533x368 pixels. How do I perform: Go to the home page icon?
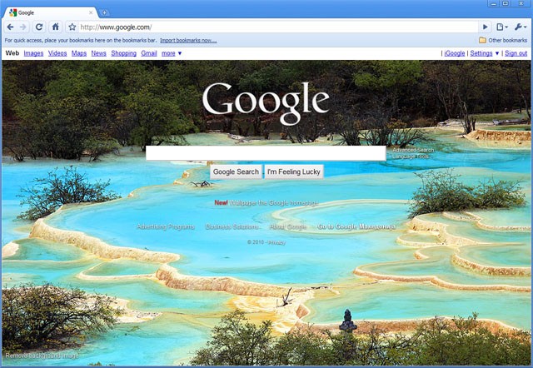click(56, 27)
